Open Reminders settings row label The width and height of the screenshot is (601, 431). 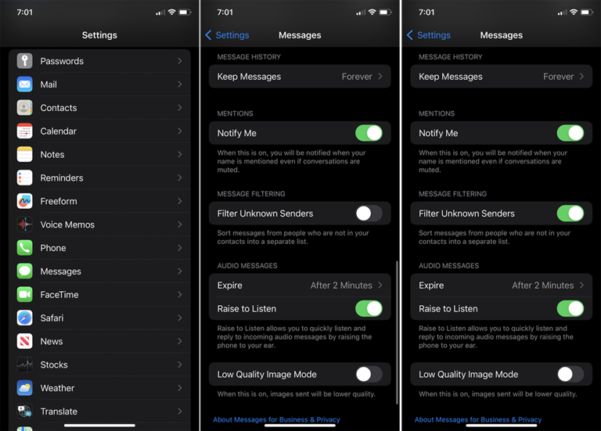62,178
